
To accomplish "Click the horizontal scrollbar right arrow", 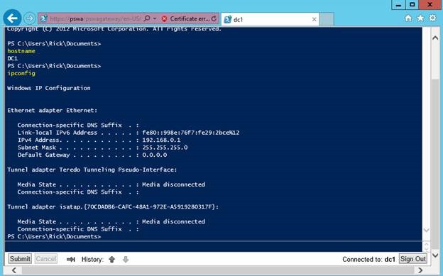I will [x=420, y=270].
